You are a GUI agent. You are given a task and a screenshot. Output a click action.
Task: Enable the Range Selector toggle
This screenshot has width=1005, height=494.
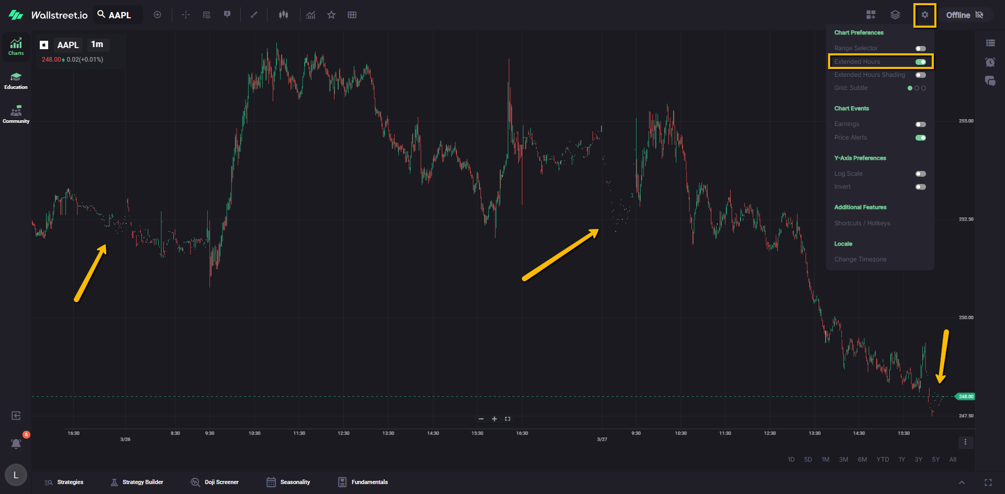[x=920, y=49]
